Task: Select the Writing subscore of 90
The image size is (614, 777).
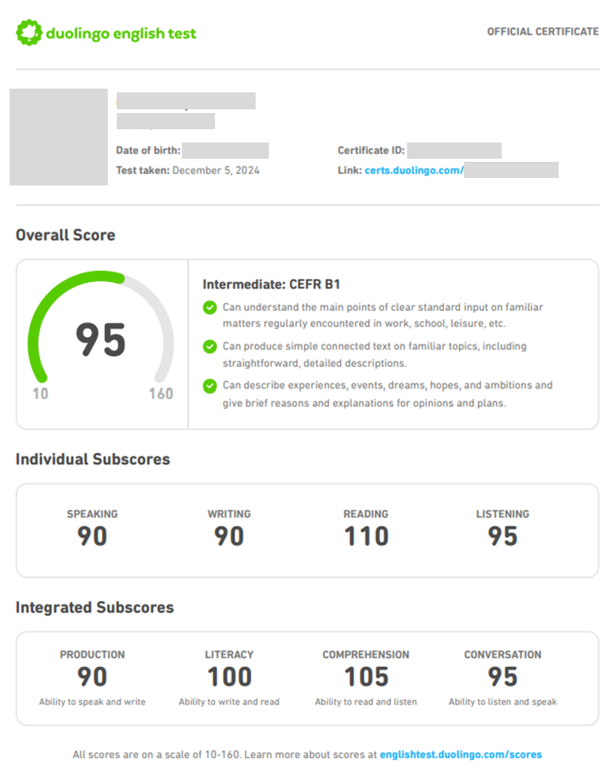Action: click(x=229, y=536)
